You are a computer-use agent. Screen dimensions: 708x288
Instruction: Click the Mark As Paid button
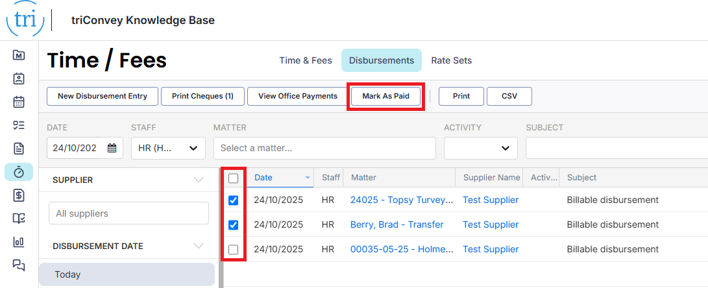[385, 96]
